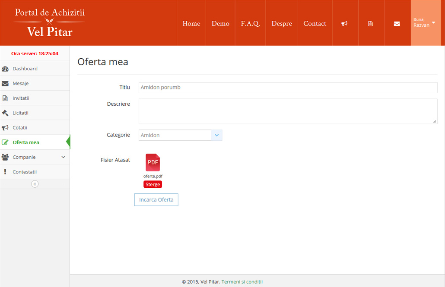Open the Buna, Razvan user dropdown
Image resolution: width=445 pixels, height=287 pixels.
coord(426,23)
